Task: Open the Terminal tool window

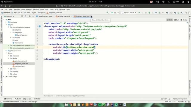Action: tap(8, 99)
